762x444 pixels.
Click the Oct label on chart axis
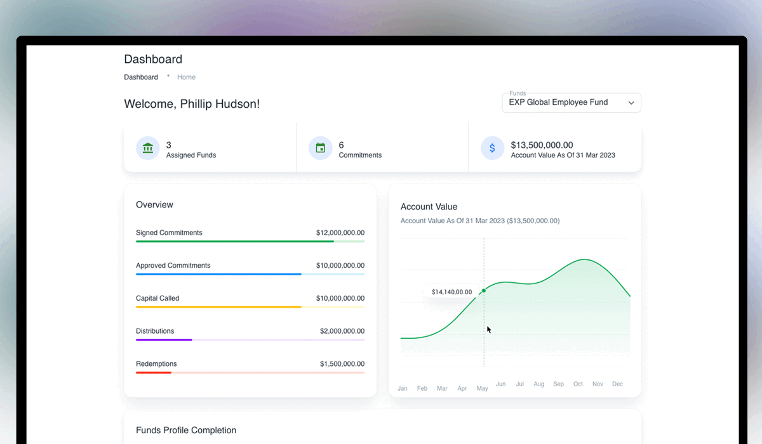pyautogui.click(x=578, y=384)
